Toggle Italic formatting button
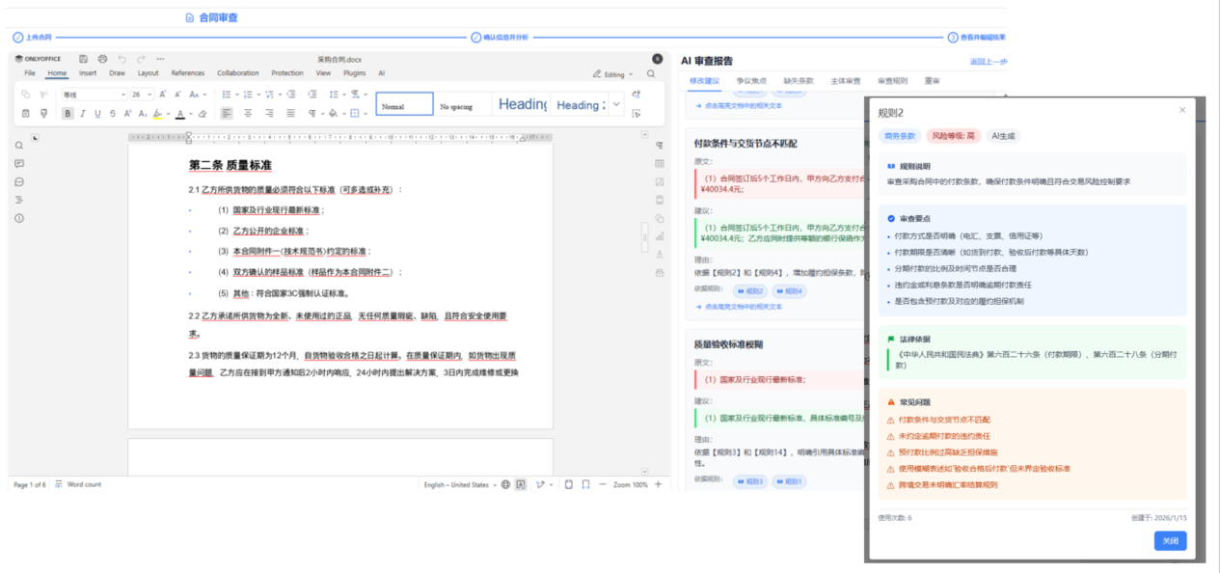 coord(83,113)
